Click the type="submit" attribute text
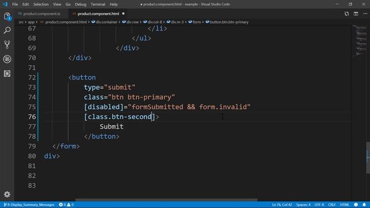Screen dimensions: 370x208 pos(109,87)
